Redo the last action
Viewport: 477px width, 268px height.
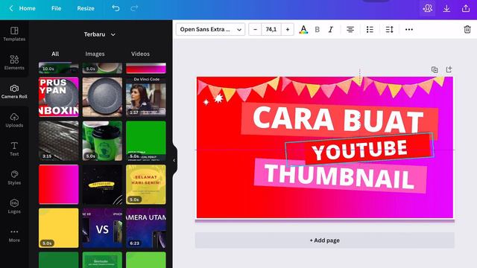pyautogui.click(x=134, y=8)
